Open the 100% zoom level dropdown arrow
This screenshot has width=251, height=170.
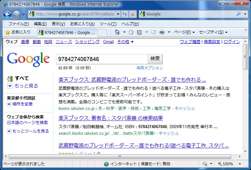(240, 164)
